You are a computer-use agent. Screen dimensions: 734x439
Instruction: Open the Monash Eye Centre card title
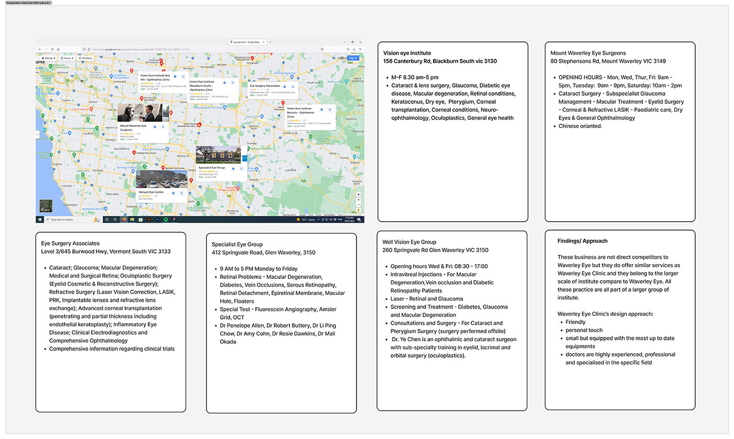151,192
